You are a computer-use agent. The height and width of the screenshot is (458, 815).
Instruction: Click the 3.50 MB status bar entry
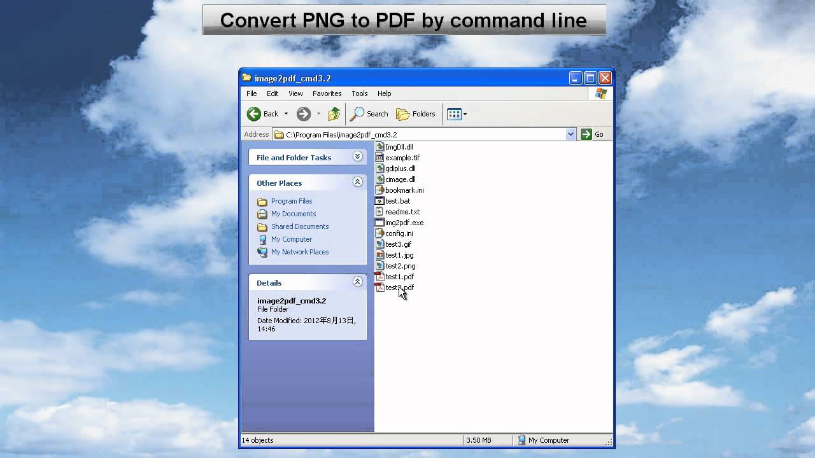tap(479, 440)
